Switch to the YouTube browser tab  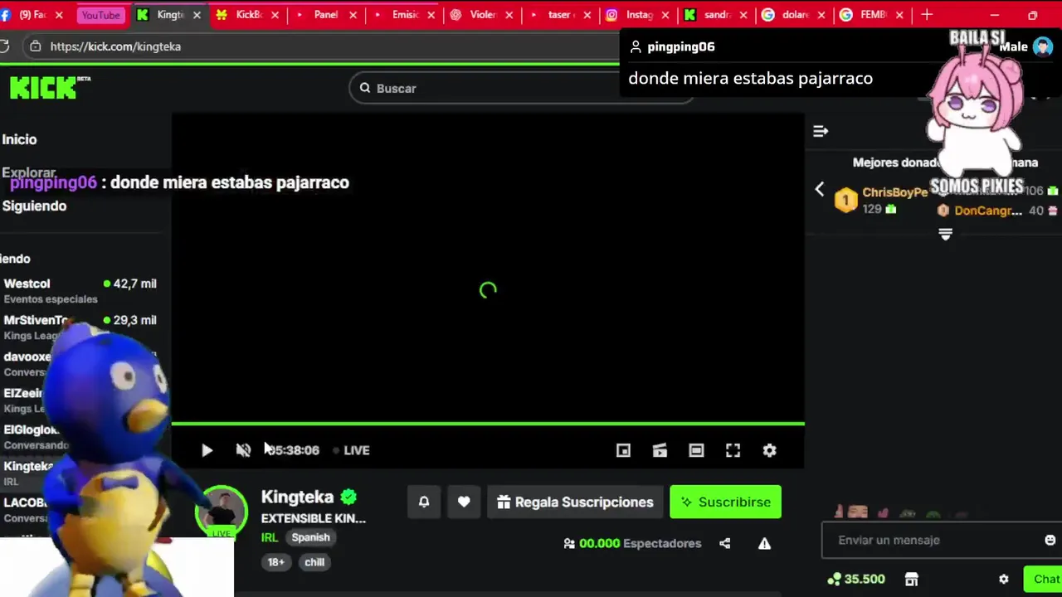[x=100, y=15]
